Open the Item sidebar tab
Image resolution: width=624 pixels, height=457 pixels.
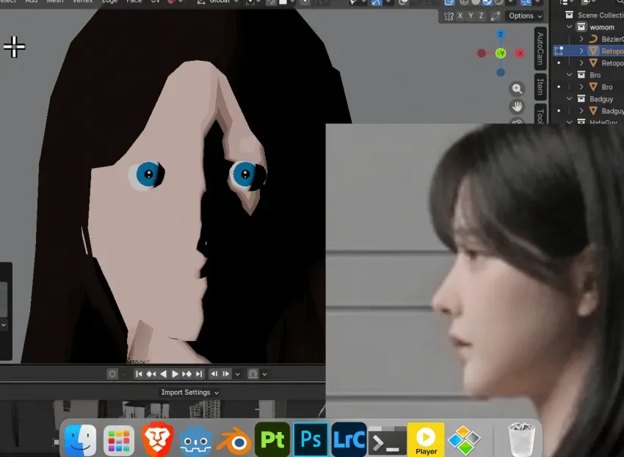tap(540, 87)
